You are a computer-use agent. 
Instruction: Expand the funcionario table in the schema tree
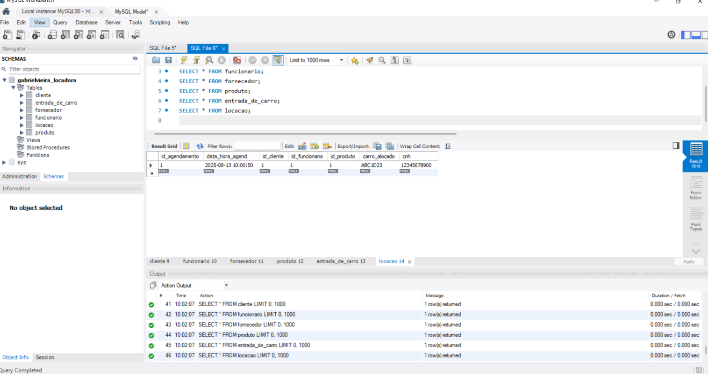(x=21, y=117)
